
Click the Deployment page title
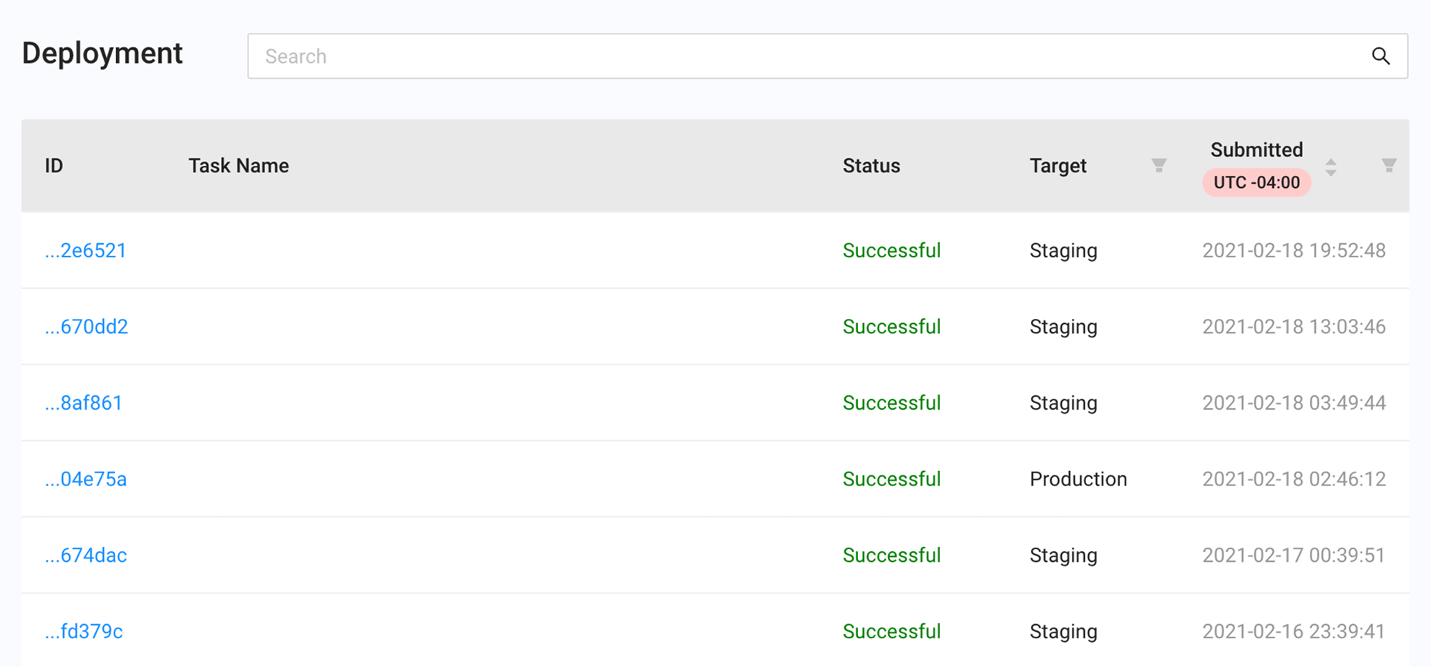point(102,54)
